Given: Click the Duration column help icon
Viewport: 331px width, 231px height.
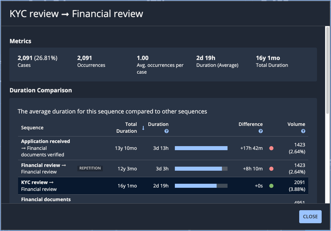Looking at the screenshot, I should tap(166, 131).
